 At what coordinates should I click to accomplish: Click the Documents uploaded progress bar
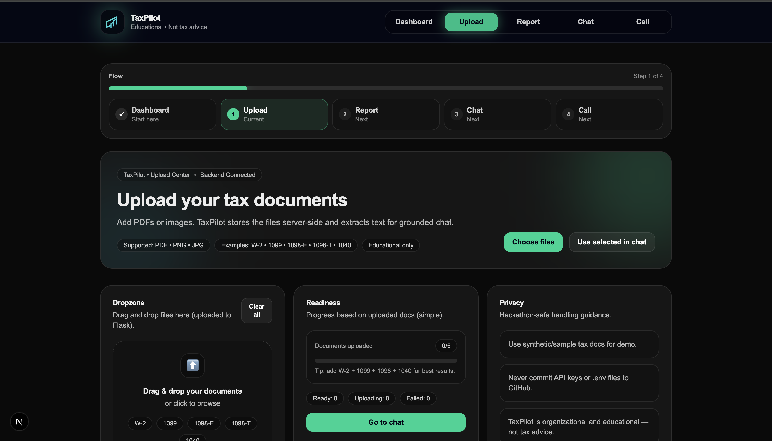pyautogui.click(x=386, y=360)
